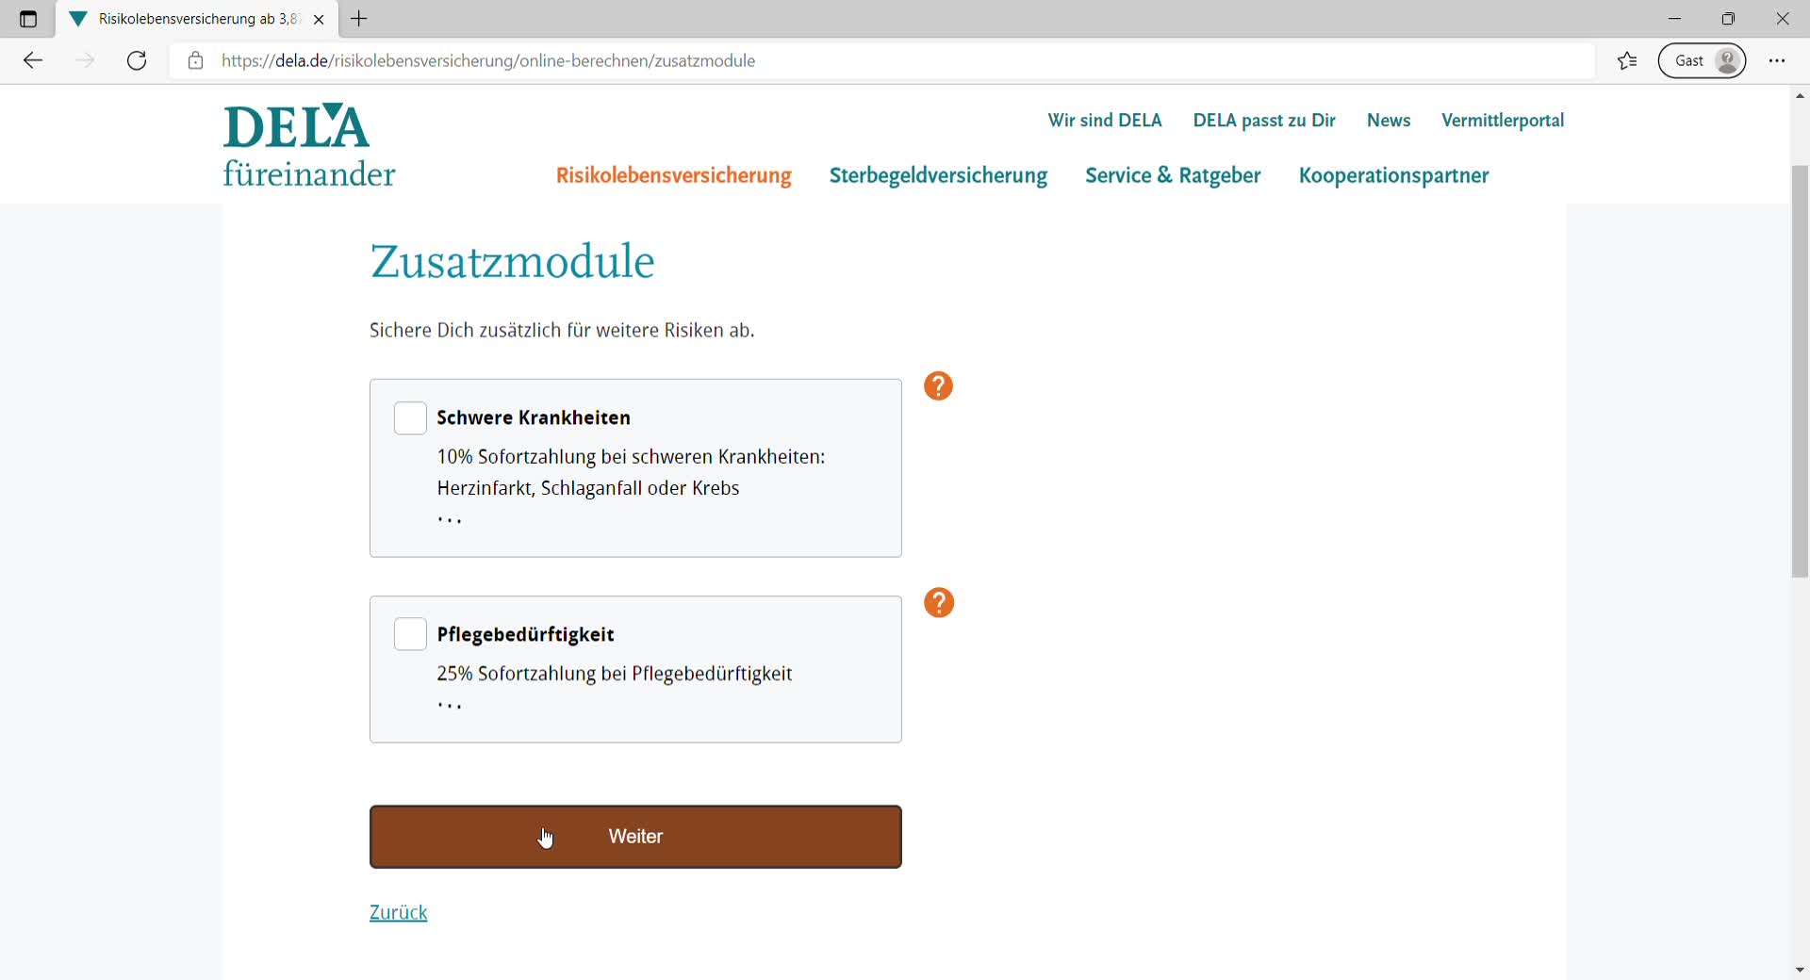Click the page vertical scrollbar thumb
The height and width of the screenshot is (980, 1810).
point(1800,372)
